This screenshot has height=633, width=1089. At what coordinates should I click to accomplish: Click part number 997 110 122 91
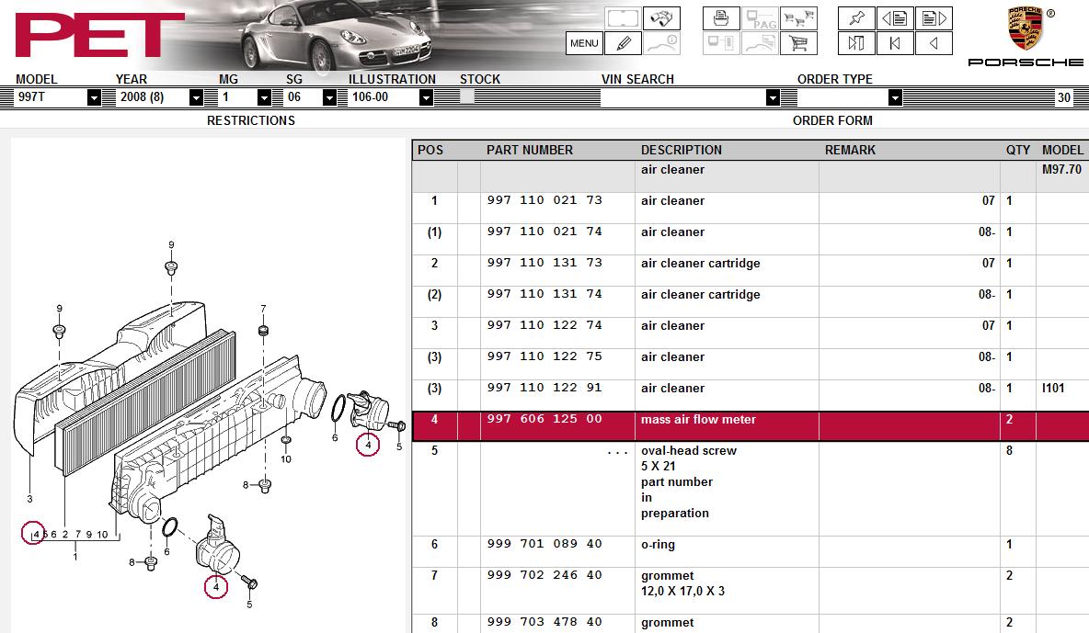point(544,388)
